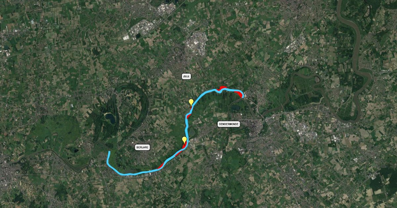Select thin red strip southwest of lower pin
Image resolution: width=397 pixels, height=208 pixels.
[178, 154]
